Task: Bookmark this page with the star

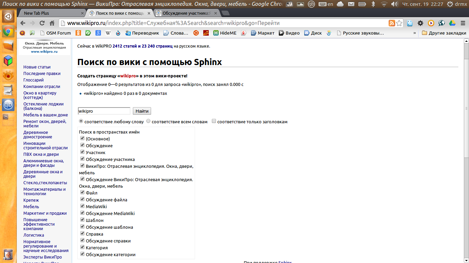Action: (399, 23)
